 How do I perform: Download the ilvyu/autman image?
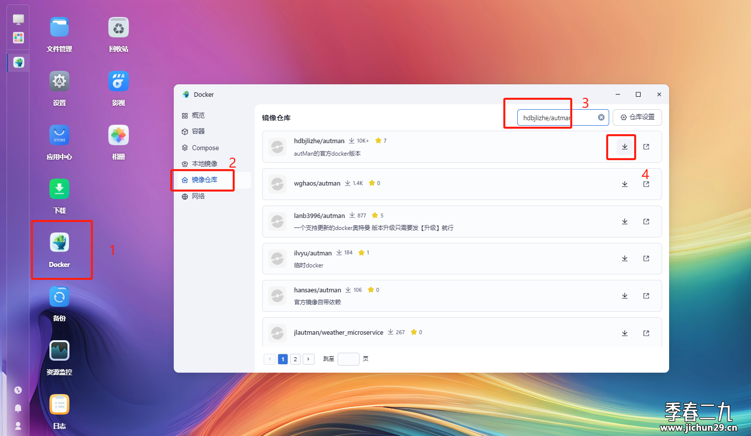[625, 258]
